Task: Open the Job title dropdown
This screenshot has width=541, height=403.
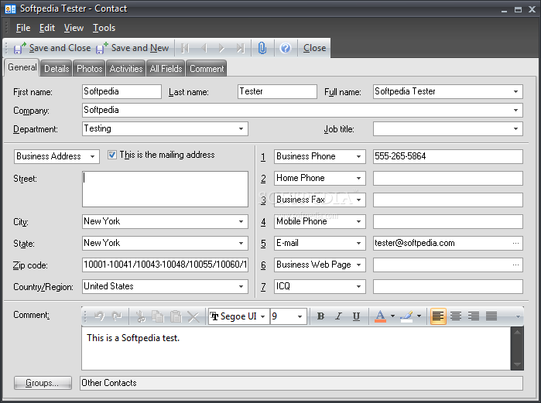Action: [x=515, y=129]
